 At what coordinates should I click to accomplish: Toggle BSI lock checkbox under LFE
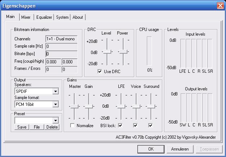(x=120, y=126)
